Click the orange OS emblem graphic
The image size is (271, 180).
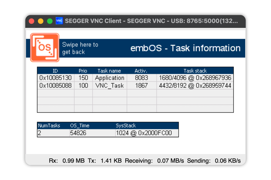(x=44, y=47)
